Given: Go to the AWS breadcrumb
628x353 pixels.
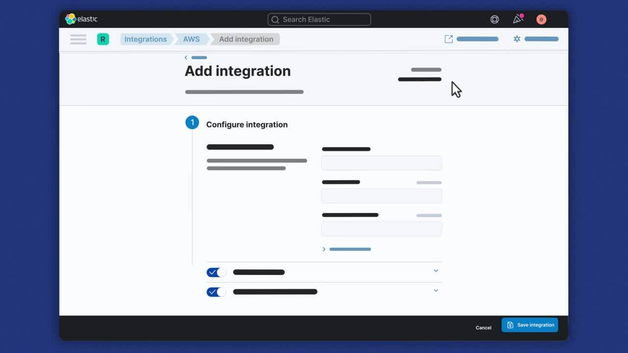Looking at the screenshot, I should [x=191, y=39].
